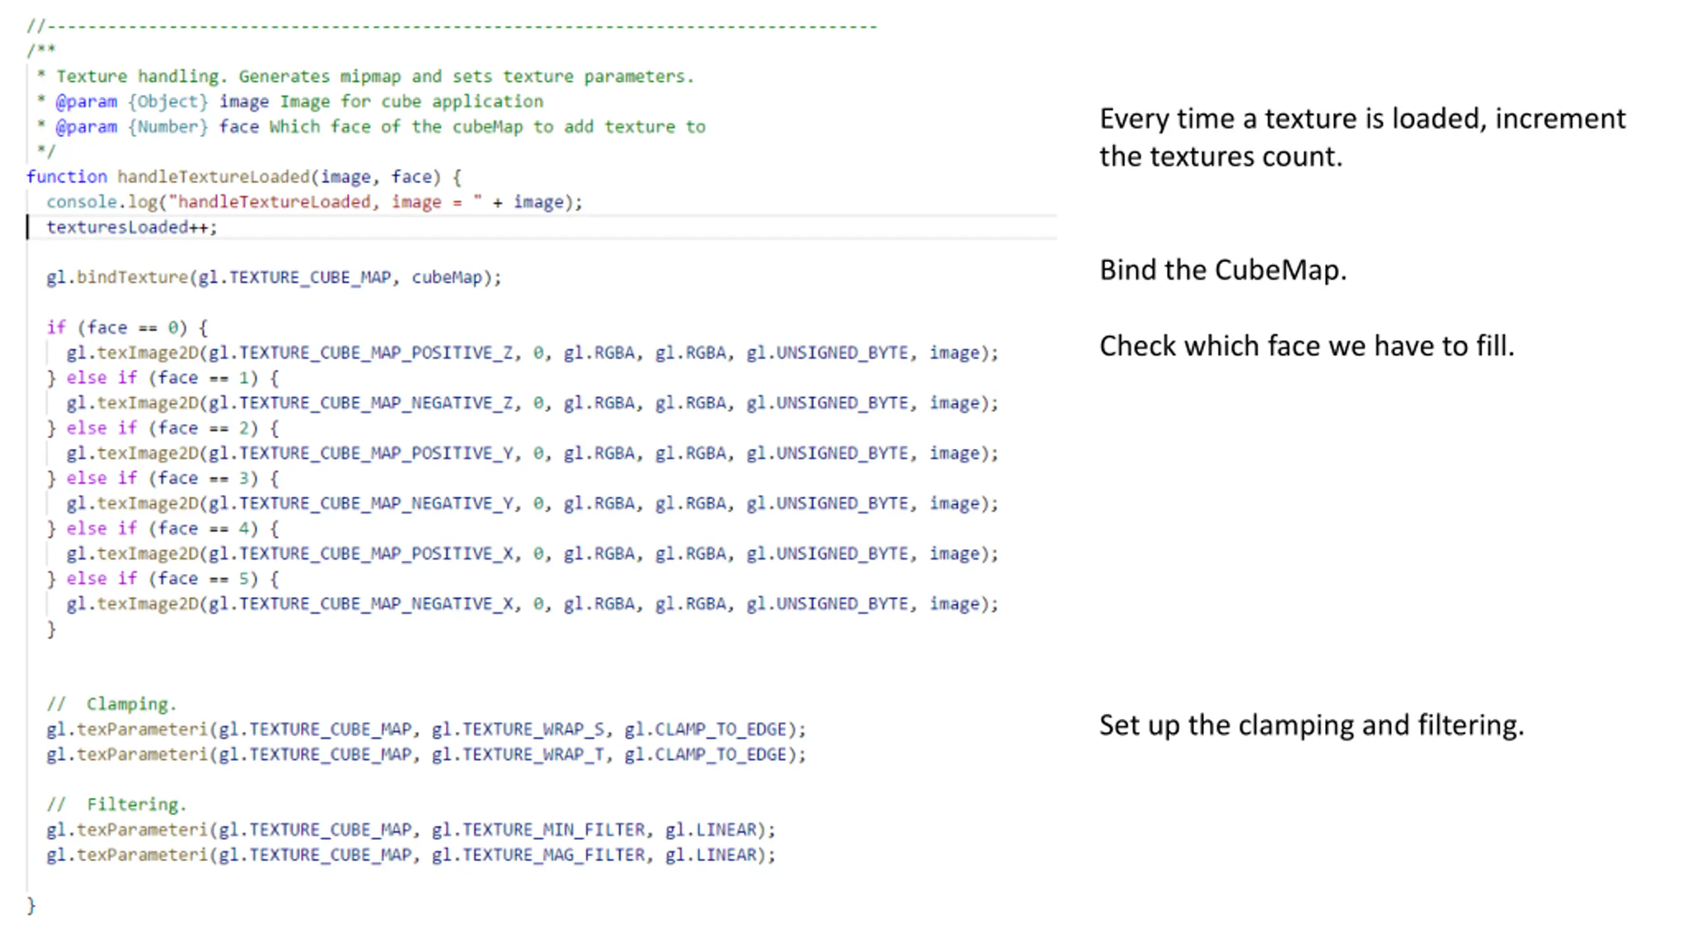
Task: Click the 'else if (face == 3)' line
Action: pyautogui.click(x=163, y=478)
